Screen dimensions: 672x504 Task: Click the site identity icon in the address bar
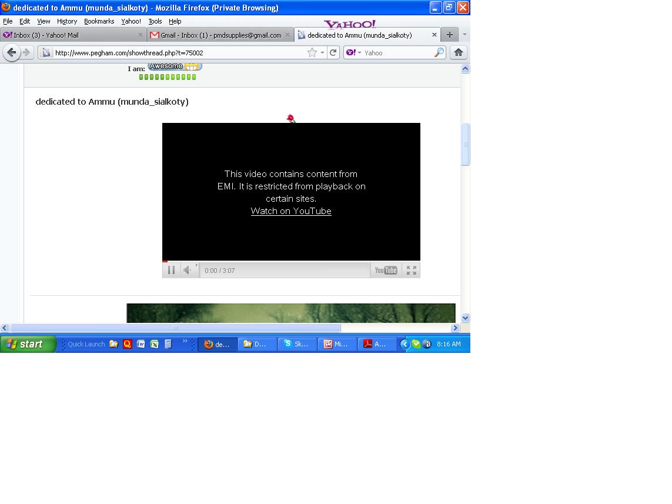pos(46,53)
